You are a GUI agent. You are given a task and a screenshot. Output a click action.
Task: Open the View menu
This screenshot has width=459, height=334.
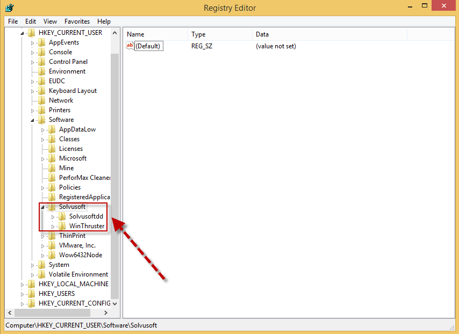pos(50,21)
